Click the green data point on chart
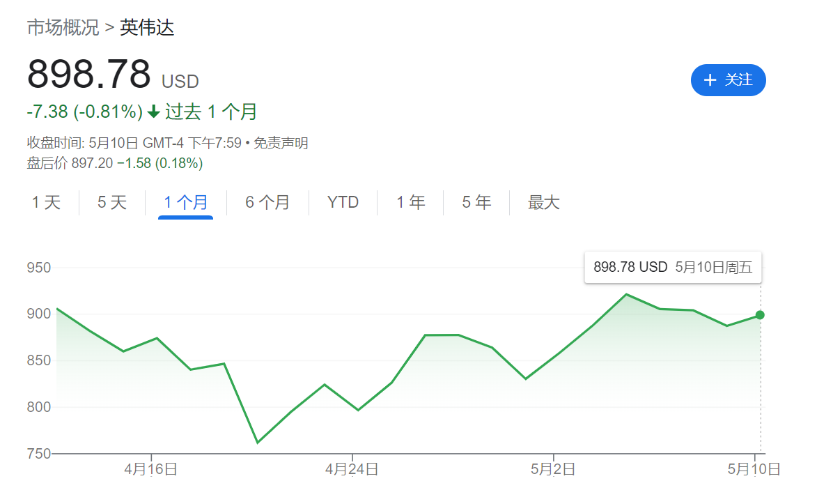 pos(760,315)
